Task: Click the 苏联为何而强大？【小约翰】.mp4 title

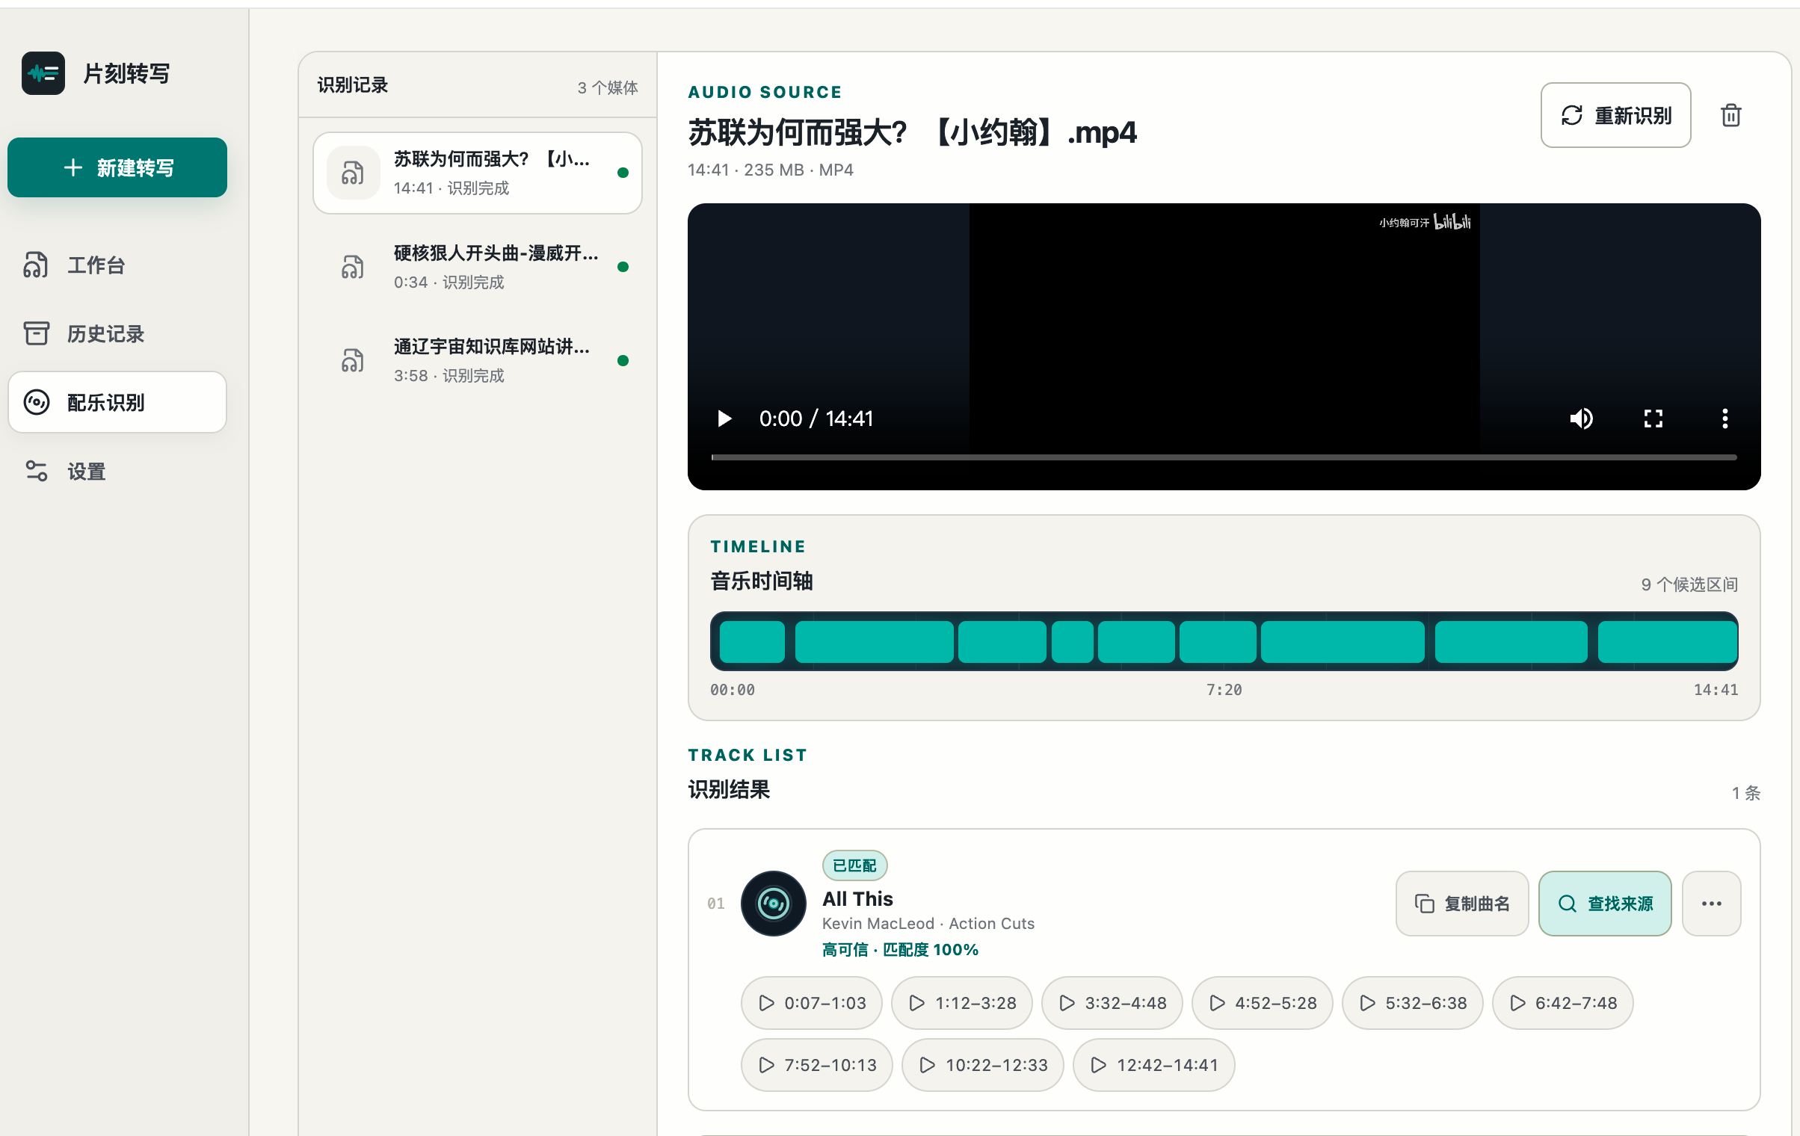Action: click(x=912, y=132)
